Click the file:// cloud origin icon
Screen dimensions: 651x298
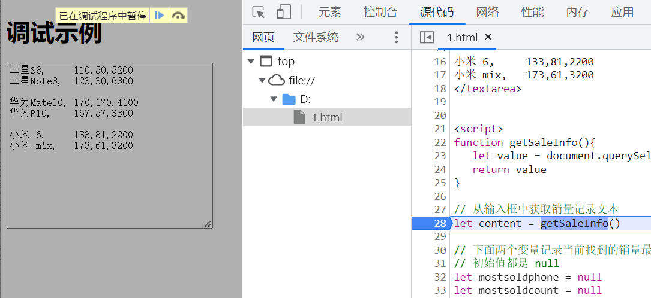point(277,80)
